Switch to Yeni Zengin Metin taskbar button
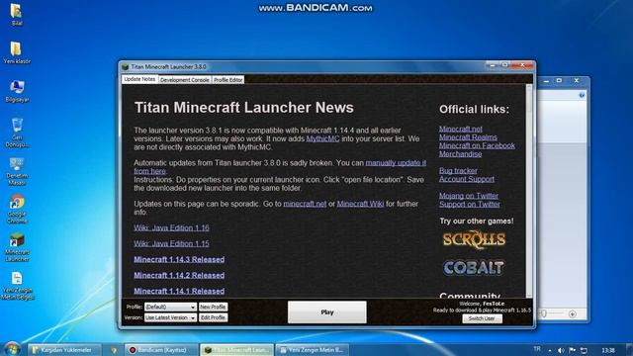 coord(313,350)
